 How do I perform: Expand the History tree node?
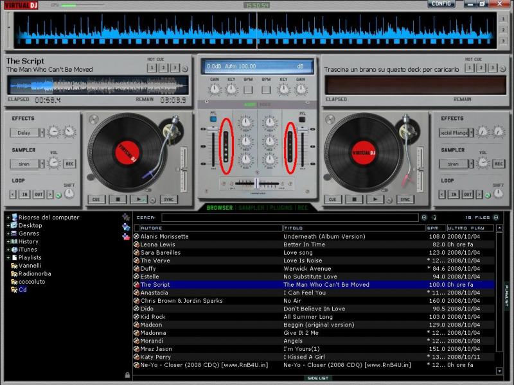coord(8,242)
